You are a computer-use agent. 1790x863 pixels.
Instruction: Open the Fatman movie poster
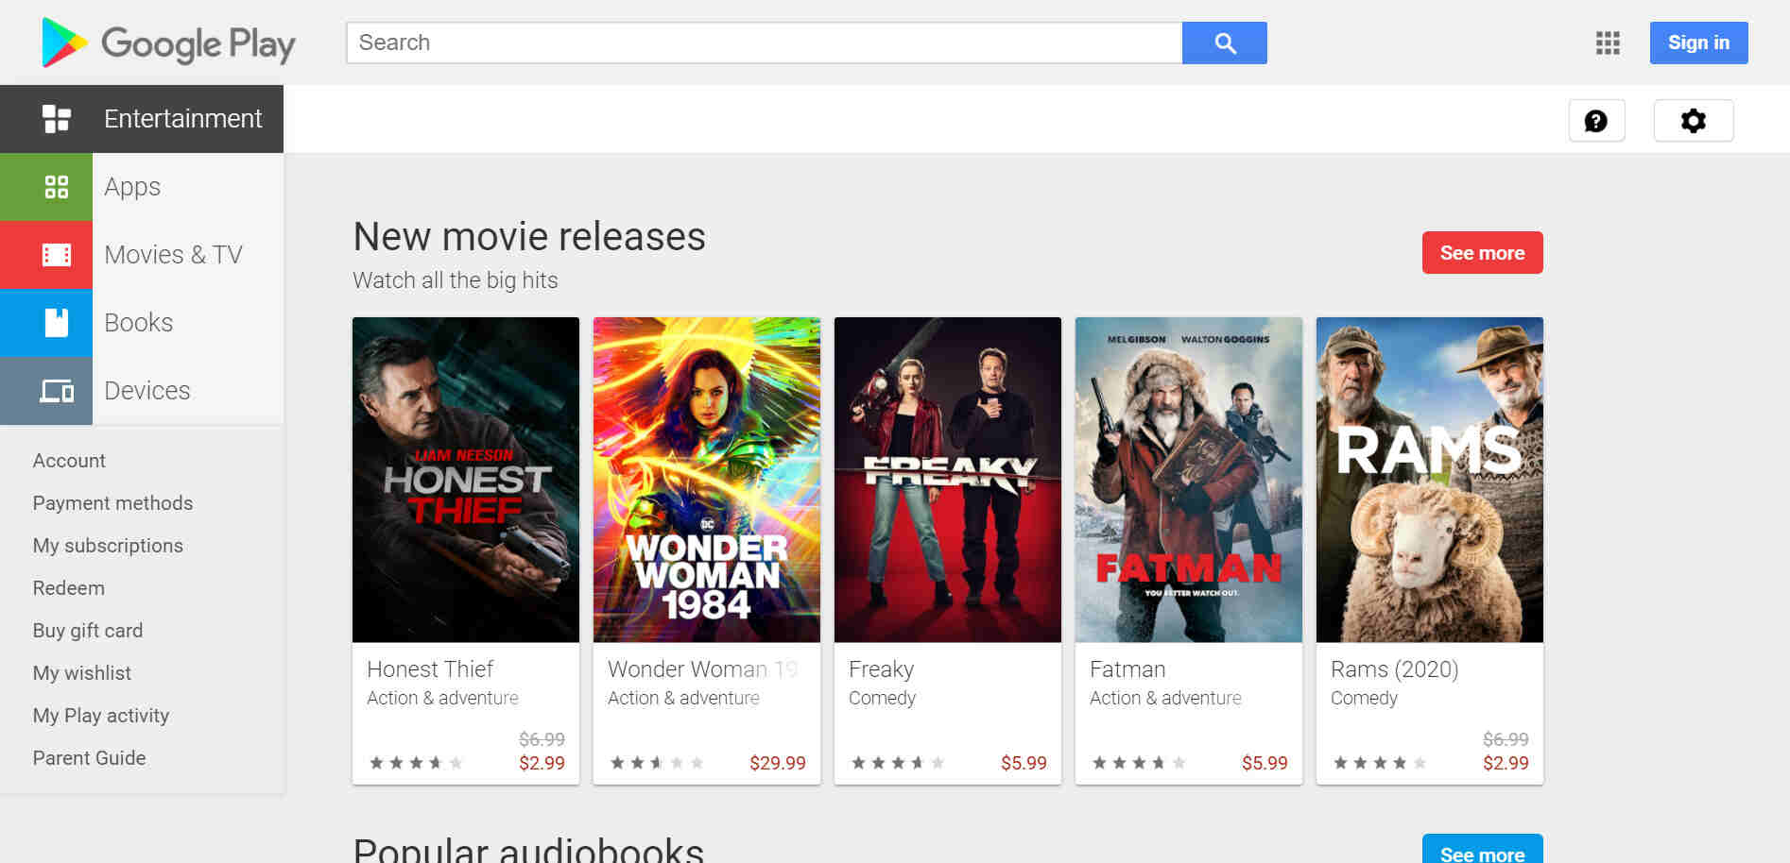pyautogui.click(x=1189, y=480)
